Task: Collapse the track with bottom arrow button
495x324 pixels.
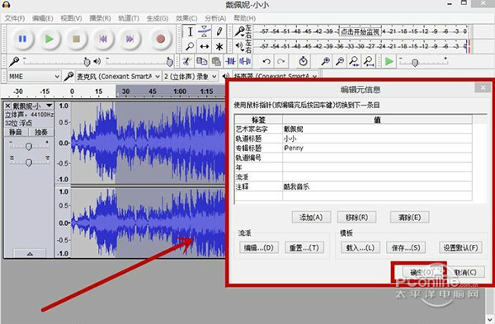Action: click(30, 253)
